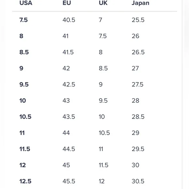Select USA size 8 row

click(x=94, y=36)
